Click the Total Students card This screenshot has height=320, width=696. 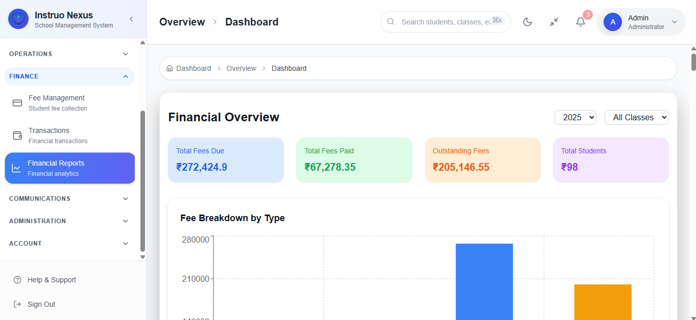pyautogui.click(x=611, y=160)
